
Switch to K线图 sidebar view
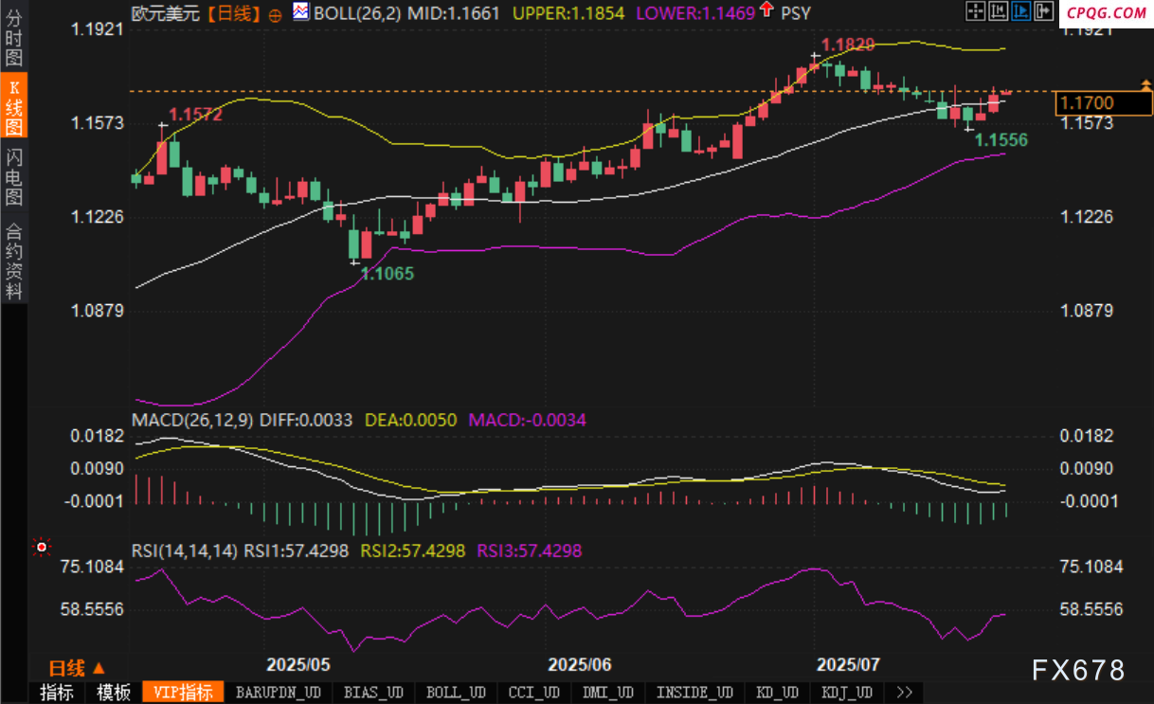click(x=14, y=106)
